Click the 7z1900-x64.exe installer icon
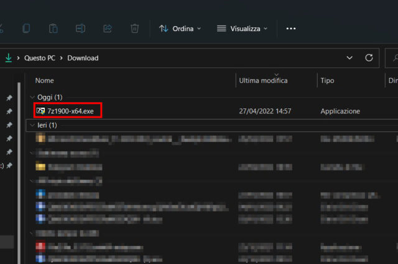The height and width of the screenshot is (264, 398). click(40, 111)
